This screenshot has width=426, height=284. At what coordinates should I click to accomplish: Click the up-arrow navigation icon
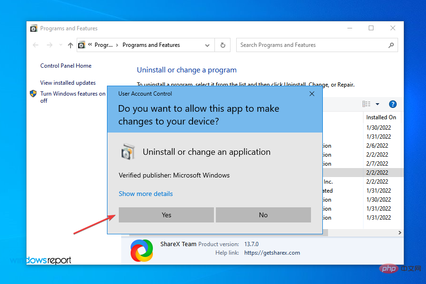point(70,45)
